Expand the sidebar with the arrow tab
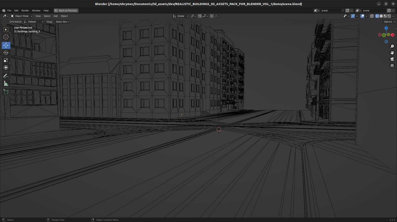Screen dimensions: 397x222 click(x=396, y=29)
